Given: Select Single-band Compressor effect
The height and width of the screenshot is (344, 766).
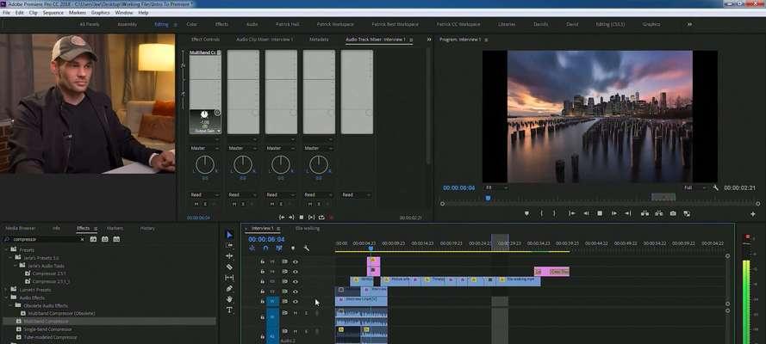Looking at the screenshot, I should click(x=48, y=329).
